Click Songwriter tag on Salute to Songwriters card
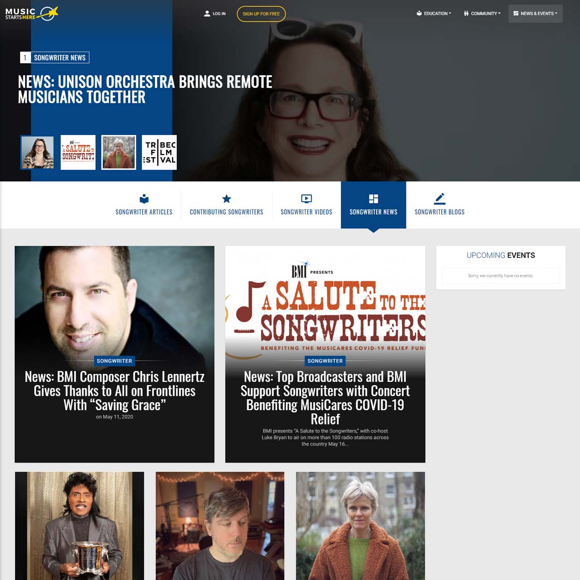Image resolution: width=580 pixels, height=580 pixels. [325, 361]
